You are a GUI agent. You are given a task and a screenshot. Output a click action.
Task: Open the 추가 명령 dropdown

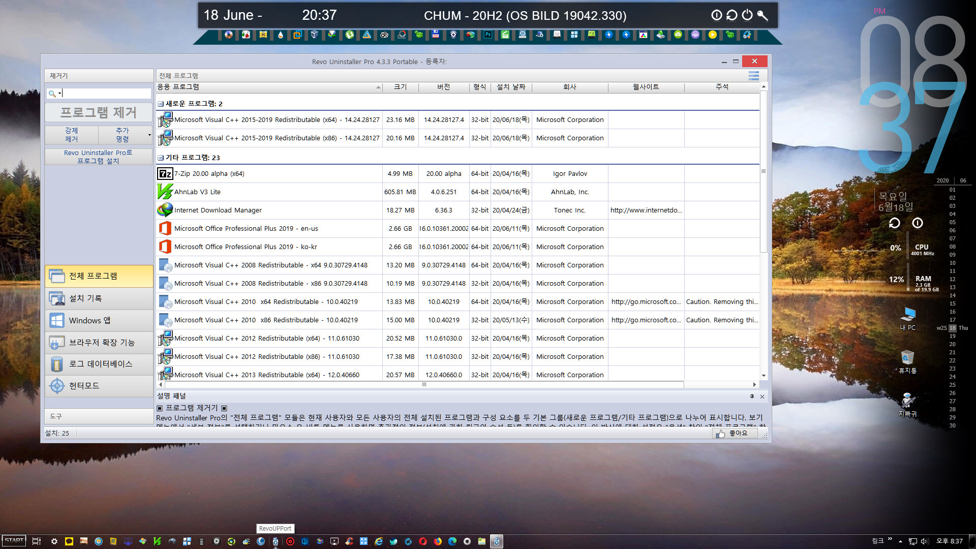point(125,135)
